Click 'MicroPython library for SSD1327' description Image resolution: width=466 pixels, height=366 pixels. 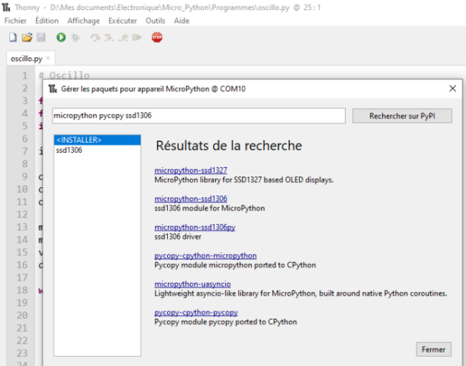[244, 180]
